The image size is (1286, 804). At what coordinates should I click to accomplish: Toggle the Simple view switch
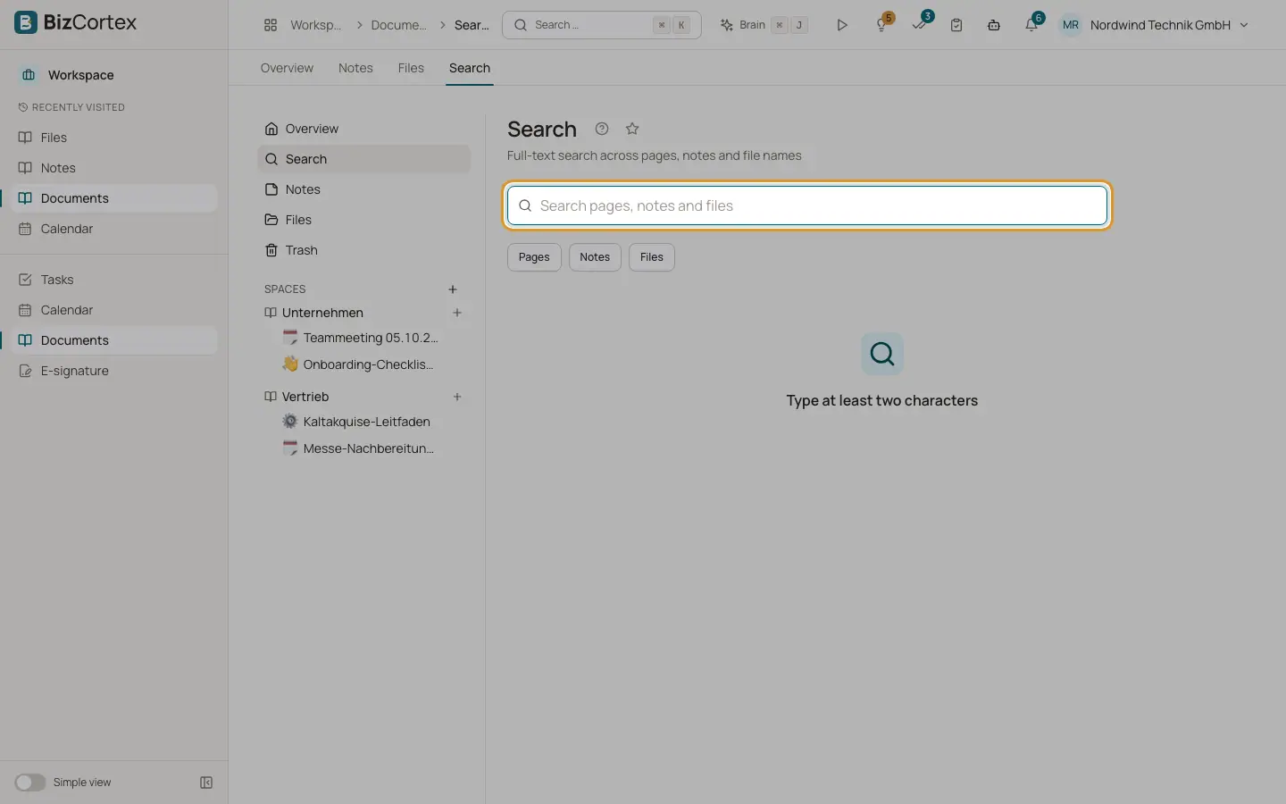click(29, 783)
